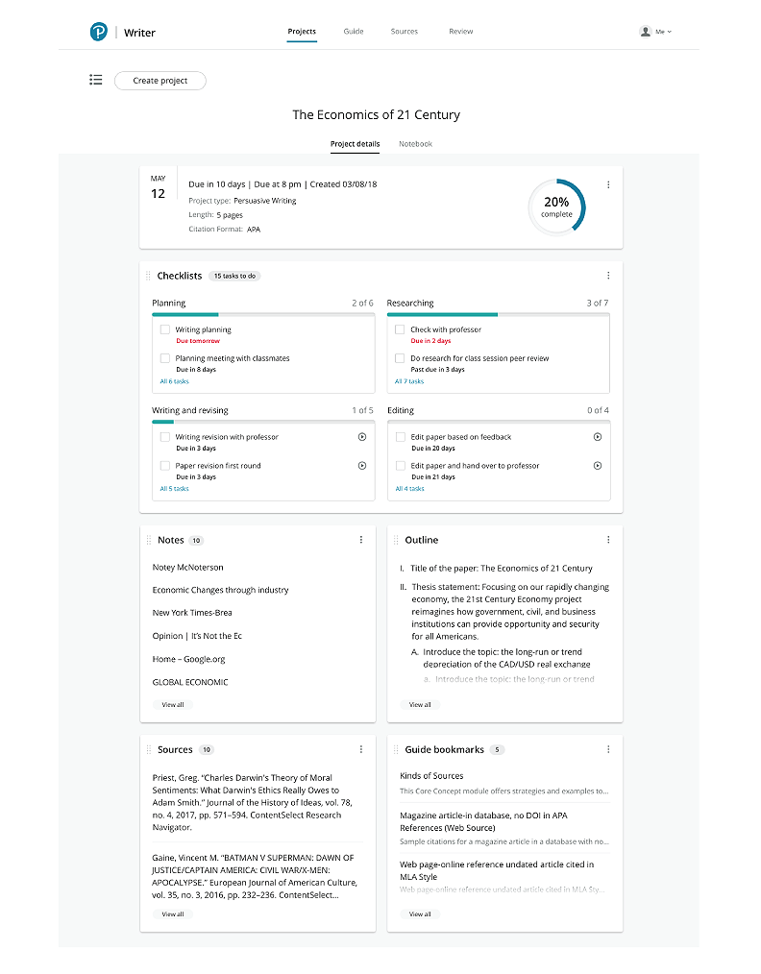The height and width of the screenshot is (974, 761).
Task: Grab the Guide bookmarks drag handle
Action: pyautogui.click(x=396, y=750)
